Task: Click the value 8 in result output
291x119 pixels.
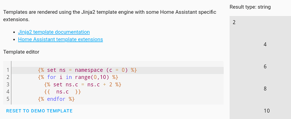Action: (x=265, y=89)
